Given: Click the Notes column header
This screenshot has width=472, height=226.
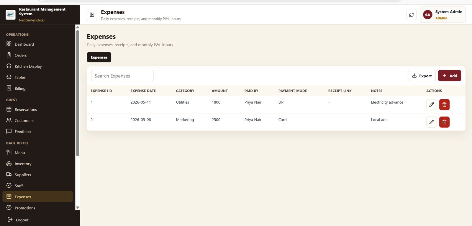Looking at the screenshot, I should click(376, 91).
